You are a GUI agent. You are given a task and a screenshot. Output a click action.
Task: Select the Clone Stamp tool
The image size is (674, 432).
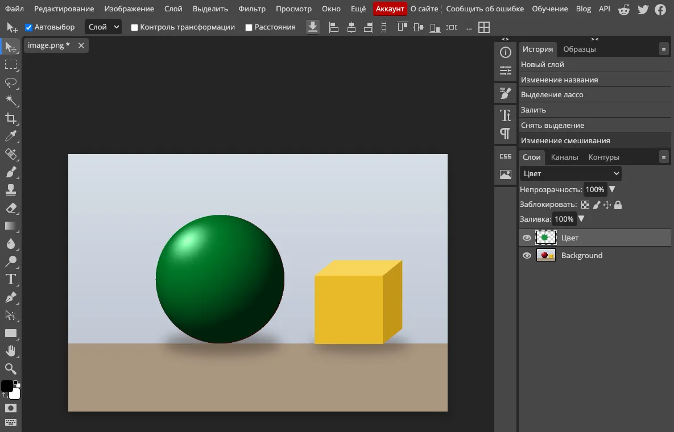pos(11,190)
